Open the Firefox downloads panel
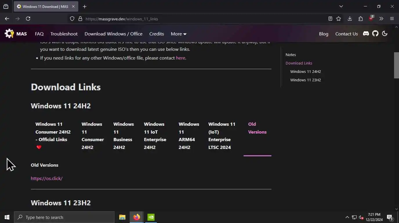This screenshot has width=399, height=223. [350, 19]
